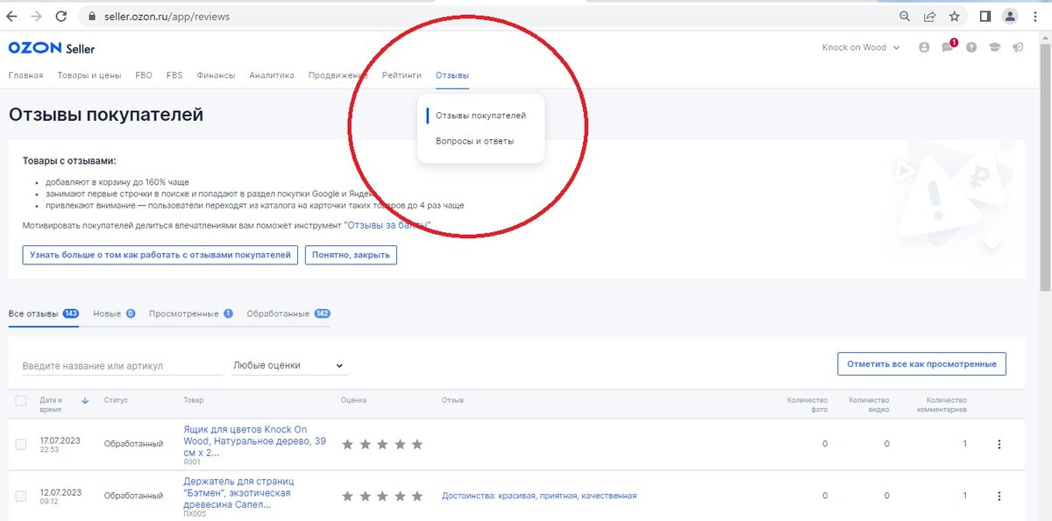Check the box for 12.07.2023 review
1052x521 pixels.
point(21,496)
